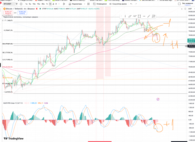Switch to the 1м timeframe
195x142 pixels.
[x=26, y=4]
